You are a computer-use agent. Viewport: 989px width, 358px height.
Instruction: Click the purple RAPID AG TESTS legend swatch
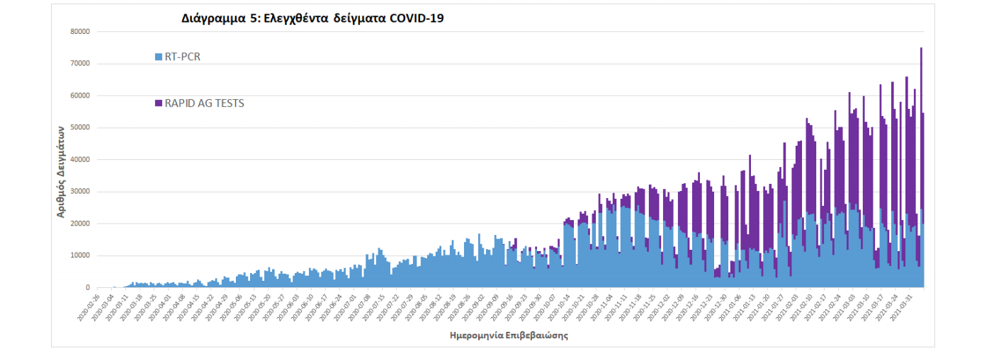pos(159,103)
